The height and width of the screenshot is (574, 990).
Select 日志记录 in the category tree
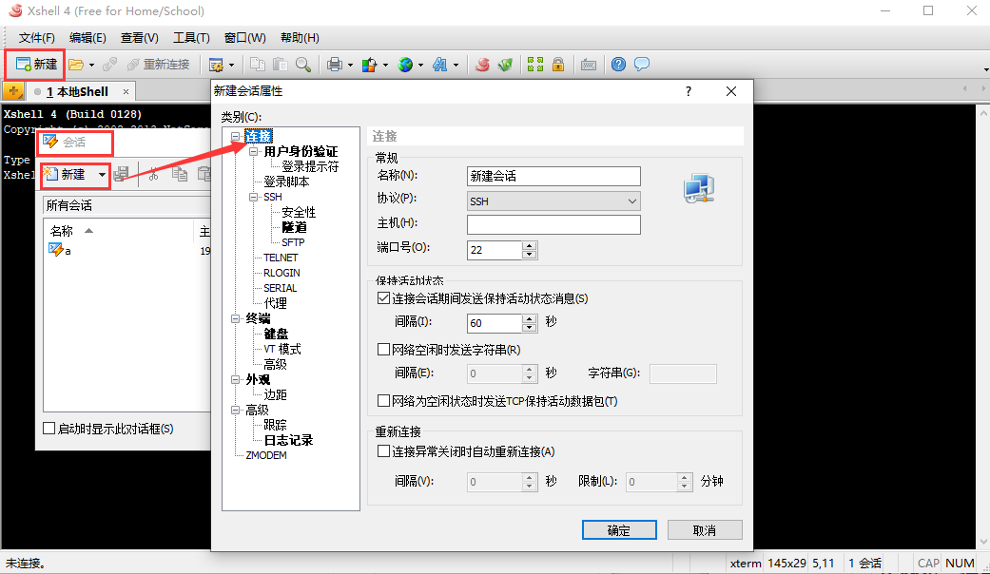[x=288, y=440]
